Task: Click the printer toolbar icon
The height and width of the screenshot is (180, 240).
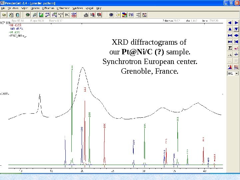Action: click(x=86, y=15)
